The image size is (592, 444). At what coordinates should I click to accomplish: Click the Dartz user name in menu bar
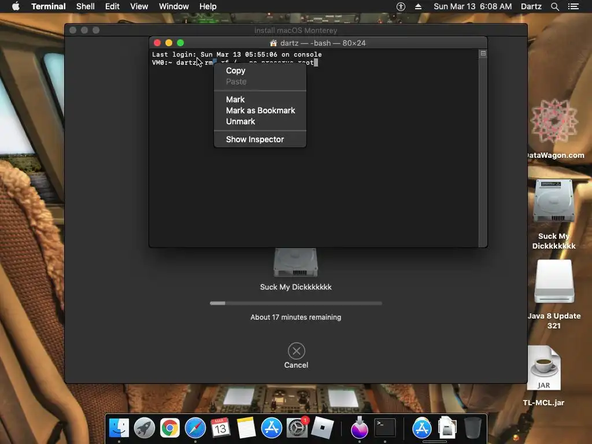coord(531,6)
